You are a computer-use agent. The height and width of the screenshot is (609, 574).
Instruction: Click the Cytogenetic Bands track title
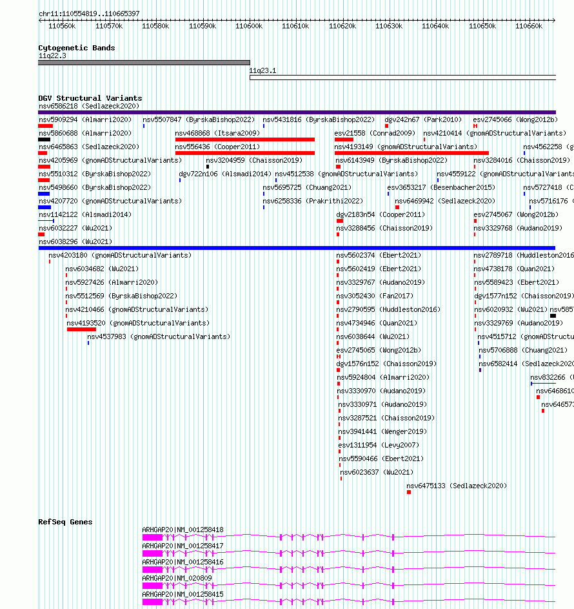click(76, 48)
